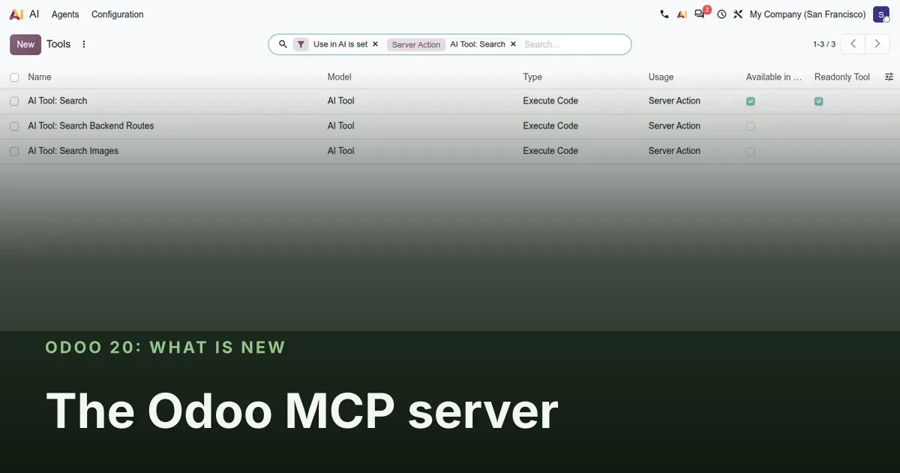Open the 'AI Tool: Search Backend Routes' record

[91, 125]
